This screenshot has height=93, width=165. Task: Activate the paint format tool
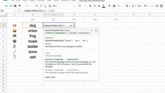(x=20, y=6)
